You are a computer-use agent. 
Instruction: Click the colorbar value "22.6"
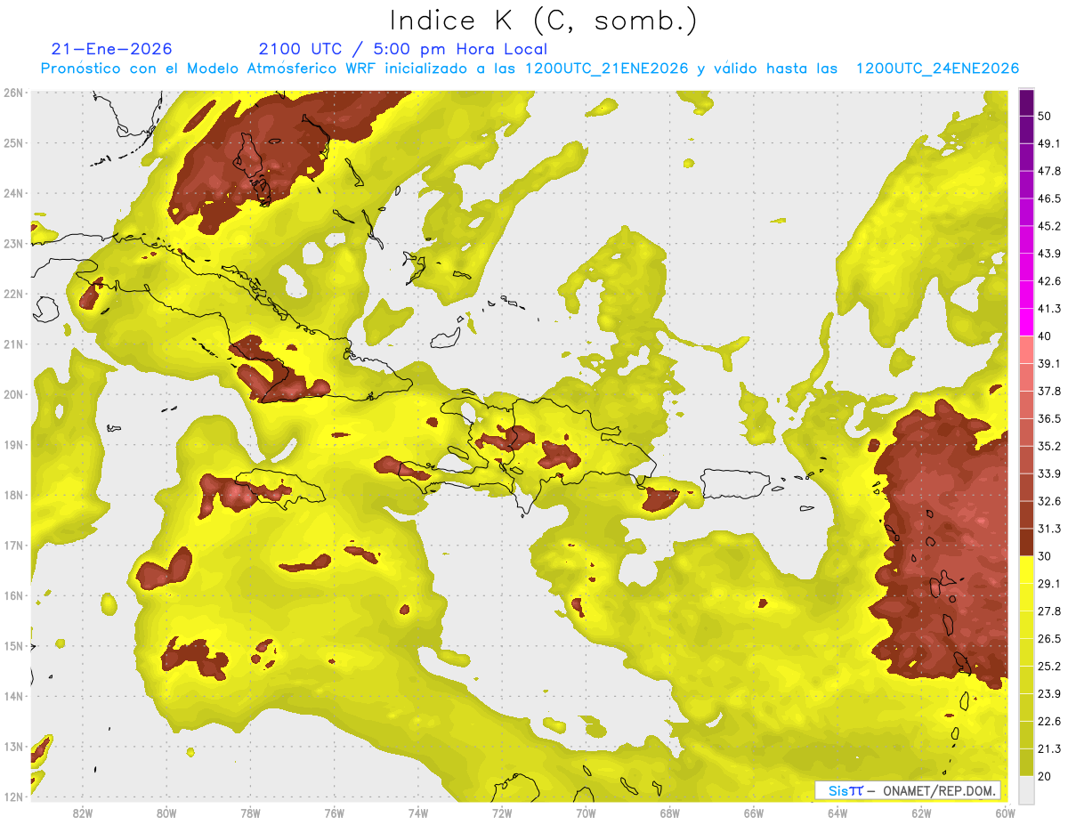[x=1048, y=721]
